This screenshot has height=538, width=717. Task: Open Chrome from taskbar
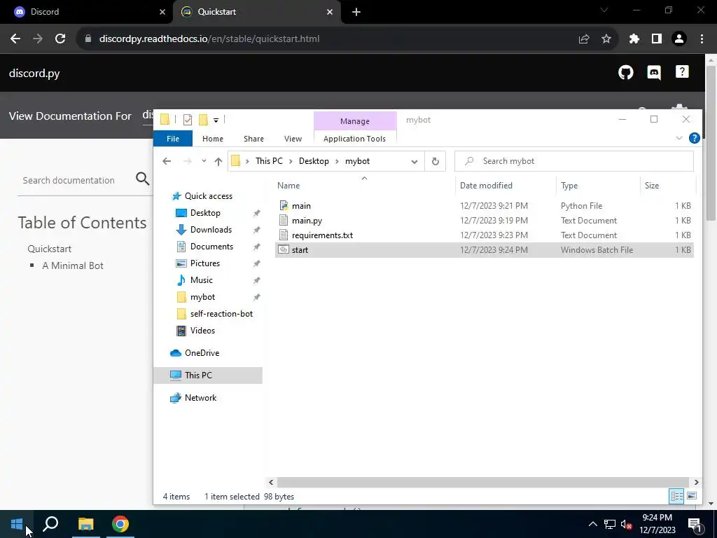120,524
